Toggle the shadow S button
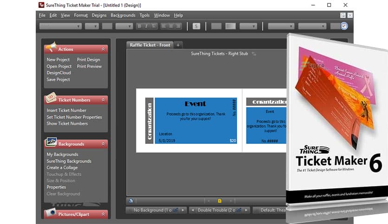 (196, 26)
